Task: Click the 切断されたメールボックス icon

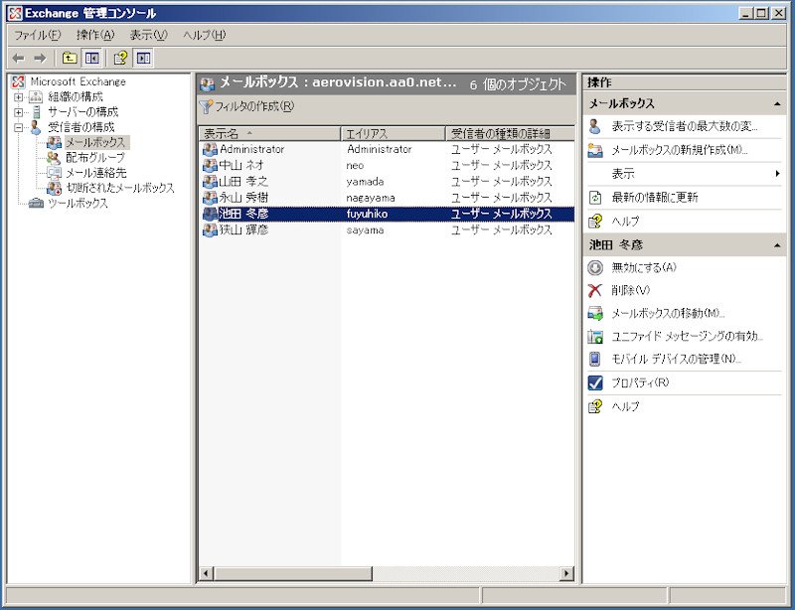Action: tap(55, 188)
